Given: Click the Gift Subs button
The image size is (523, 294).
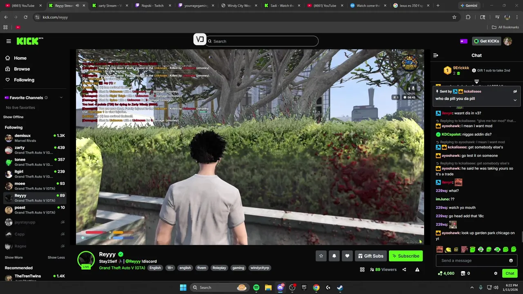Looking at the screenshot, I should [x=371, y=256].
